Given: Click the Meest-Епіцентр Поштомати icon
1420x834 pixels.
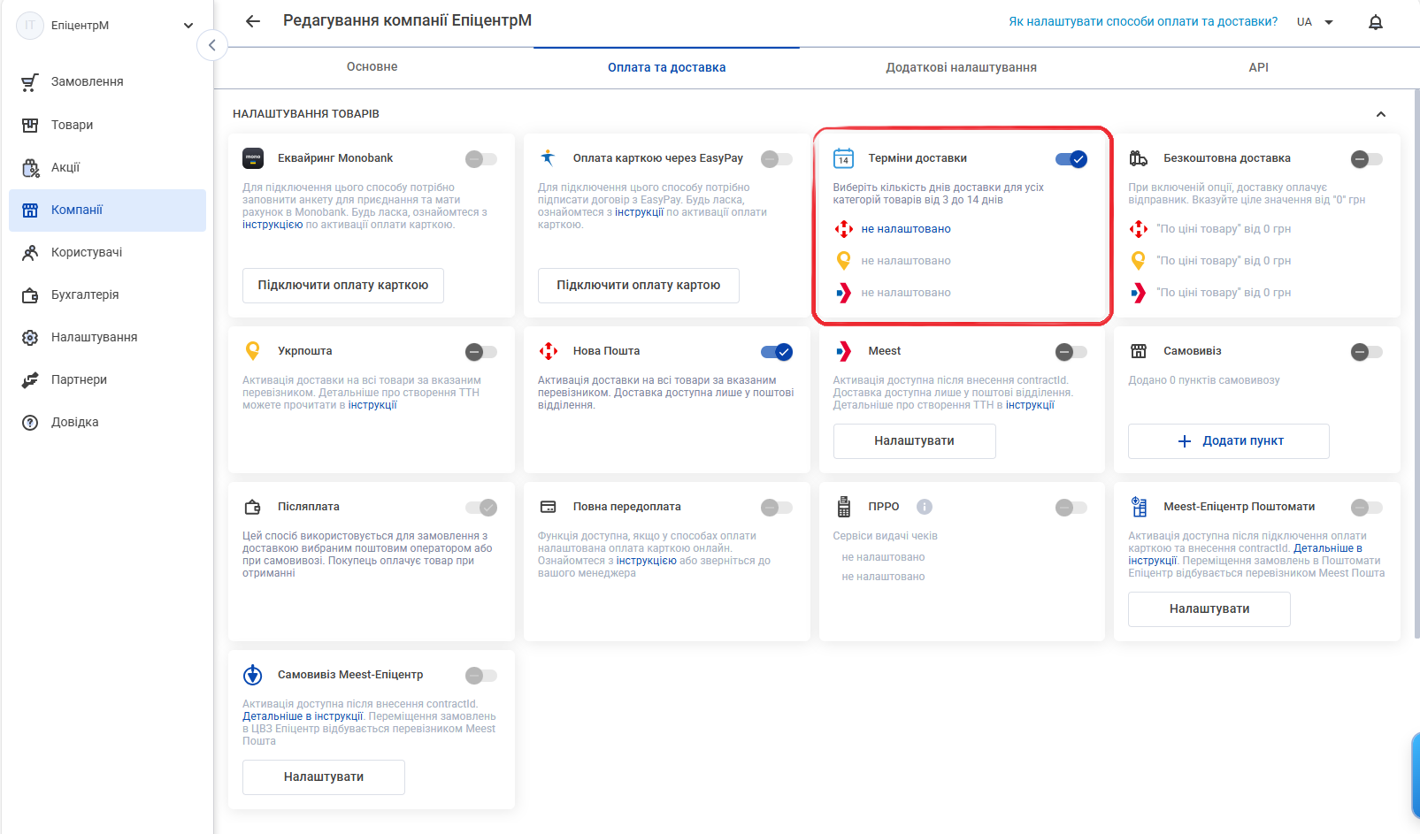Looking at the screenshot, I should coord(1139,507).
